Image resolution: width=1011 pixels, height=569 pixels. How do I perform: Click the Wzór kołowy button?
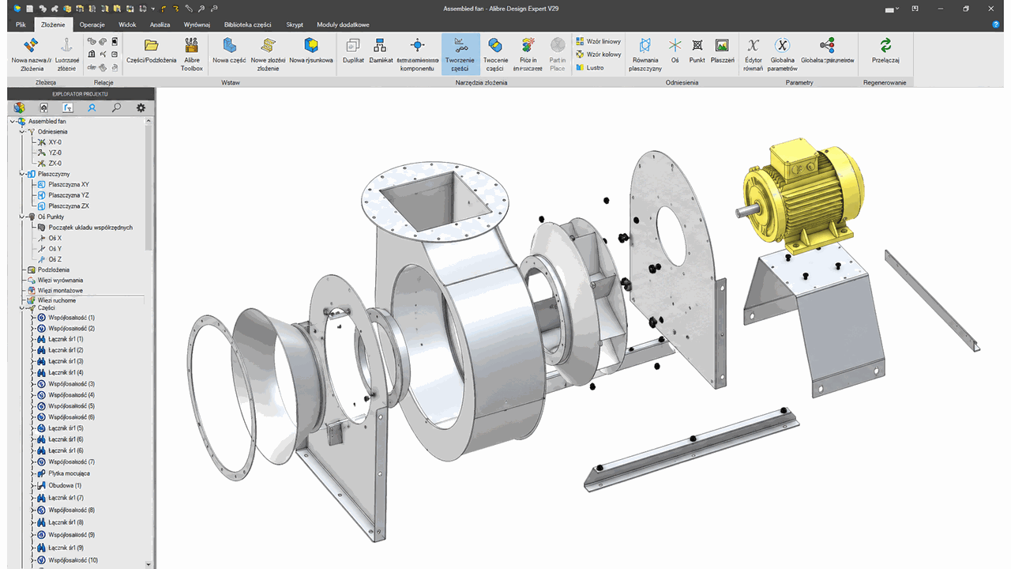598,55
